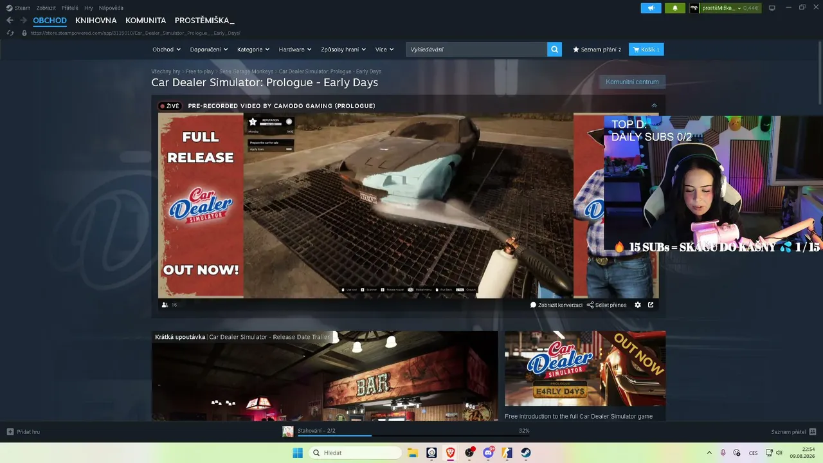Open the Obchod store dropdown
The height and width of the screenshot is (463, 823).
pyautogui.click(x=167, y=50)
